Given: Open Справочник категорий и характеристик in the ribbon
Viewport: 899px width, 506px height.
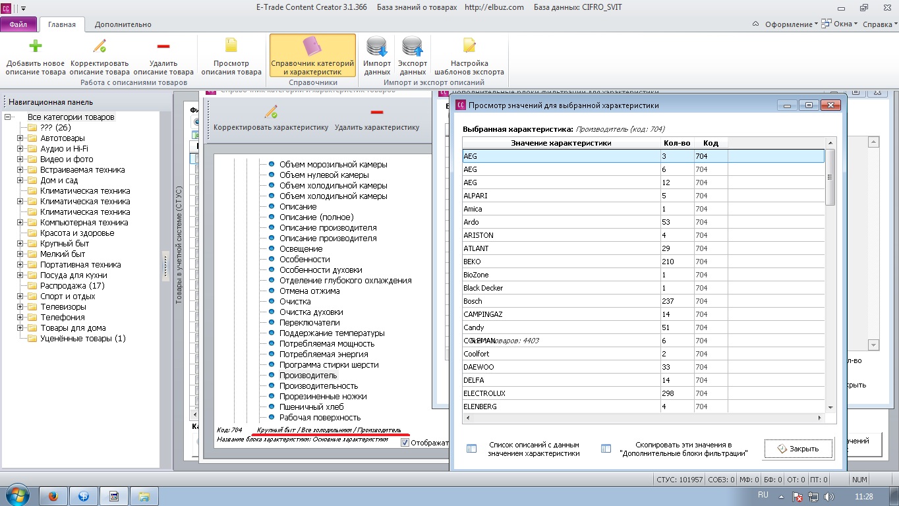Looking at the screenshot, I should [x=312, y=57].
